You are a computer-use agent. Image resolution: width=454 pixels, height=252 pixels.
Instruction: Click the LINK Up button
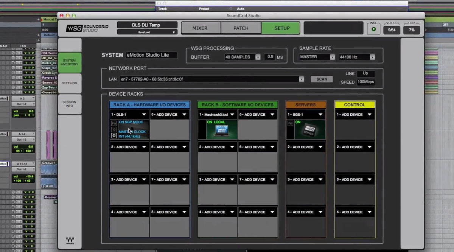[365, 73]
